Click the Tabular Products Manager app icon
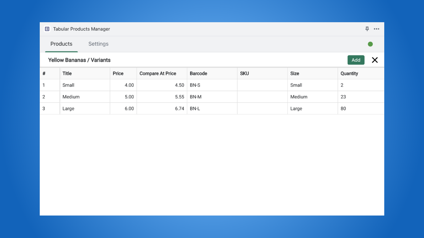This screenshot has width=424, height=238. coord(47,29)
